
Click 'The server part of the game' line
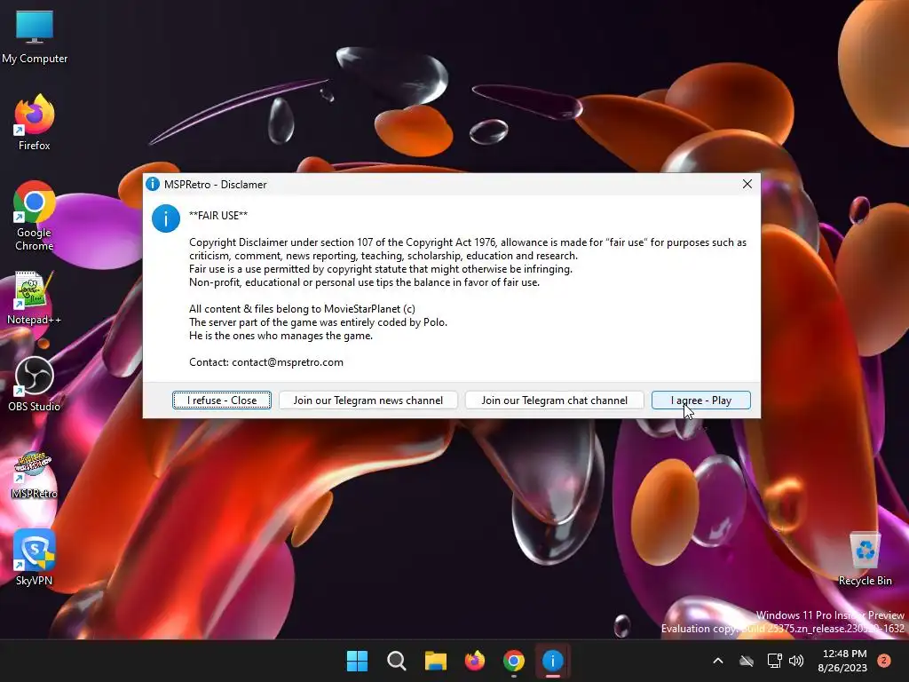[x=319, y=321]
